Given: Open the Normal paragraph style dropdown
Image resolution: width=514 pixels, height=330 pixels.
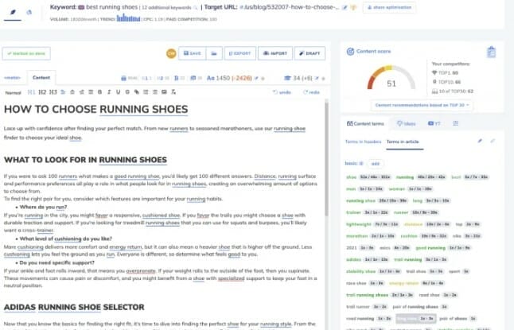Looking at the screenshot, I should (15, 92).
